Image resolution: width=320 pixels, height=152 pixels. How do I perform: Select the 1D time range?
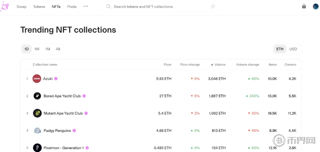point(26,49)
